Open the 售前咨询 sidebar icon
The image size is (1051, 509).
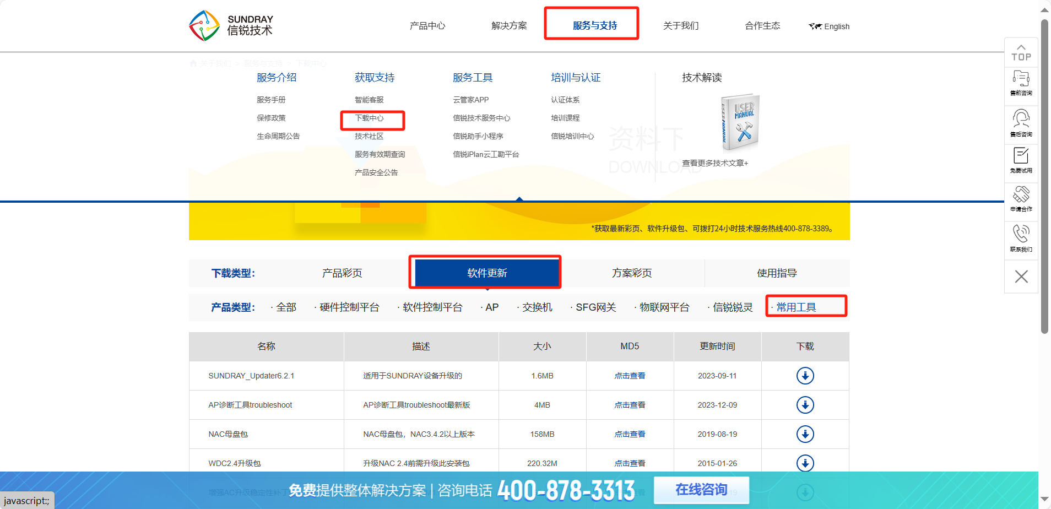(1021, 83)
